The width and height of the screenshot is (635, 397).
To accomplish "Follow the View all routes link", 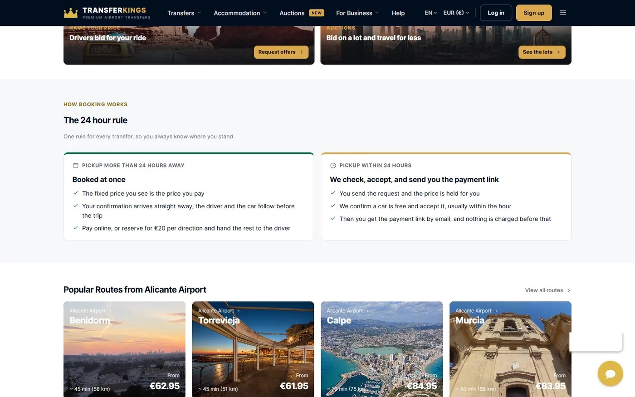I will coord(547,290).
